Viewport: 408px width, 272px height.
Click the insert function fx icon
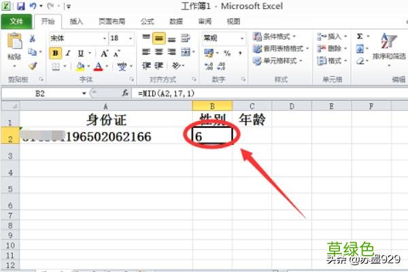tap(125, 93)
